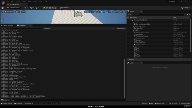Click the viewport layout maximize icon
192x108 pixels.
(125, 12)
